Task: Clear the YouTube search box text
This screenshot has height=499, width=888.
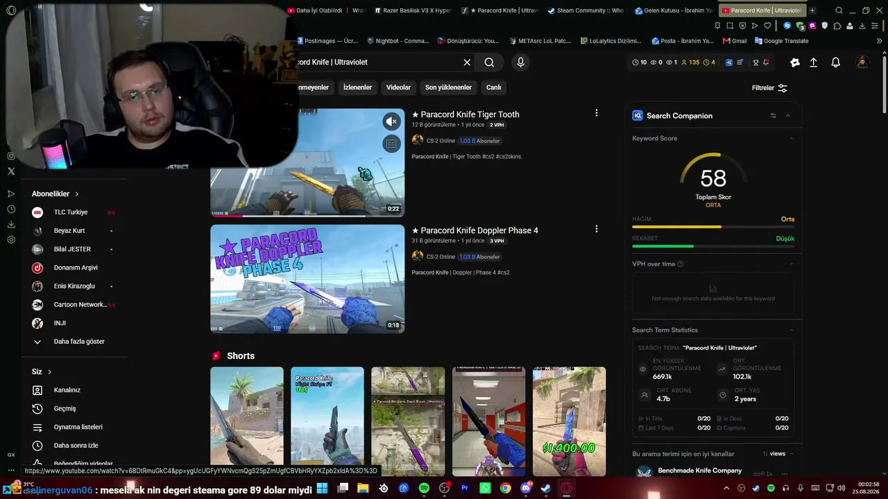Action: pos(467,62)
